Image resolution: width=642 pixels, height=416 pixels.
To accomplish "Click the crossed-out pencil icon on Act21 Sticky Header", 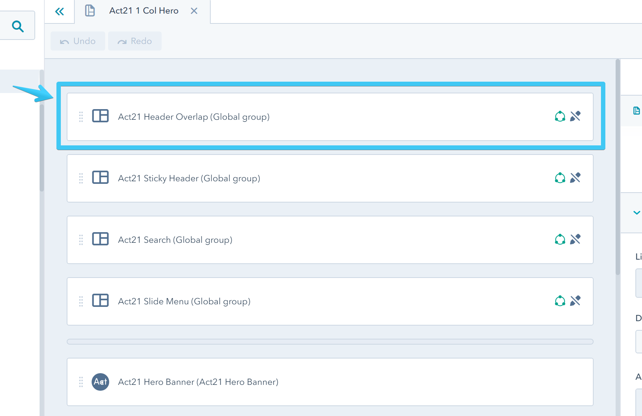I will (576, 178).
